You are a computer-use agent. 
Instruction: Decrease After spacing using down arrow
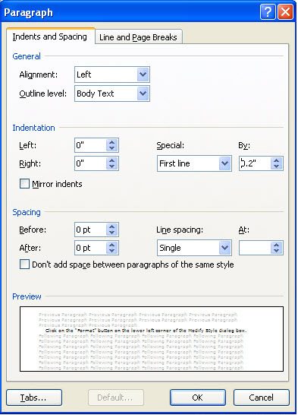click(112, 251)
